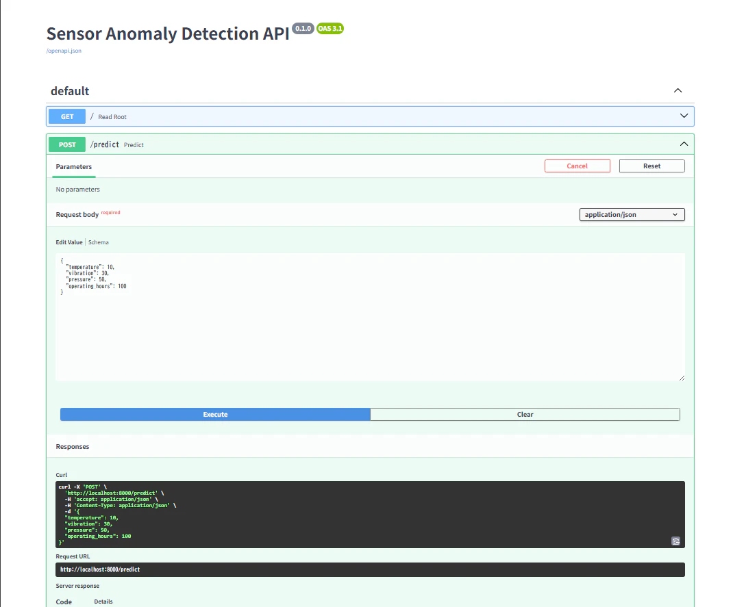
Task: Click the /predict path text
Action: click(105, 144)
